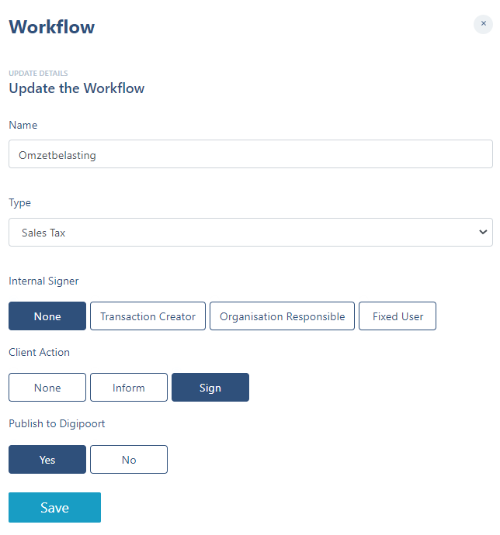Click the "Update the Workflow" heading
500x535 pixels.
pyautogui.click(x=77, y=88)
